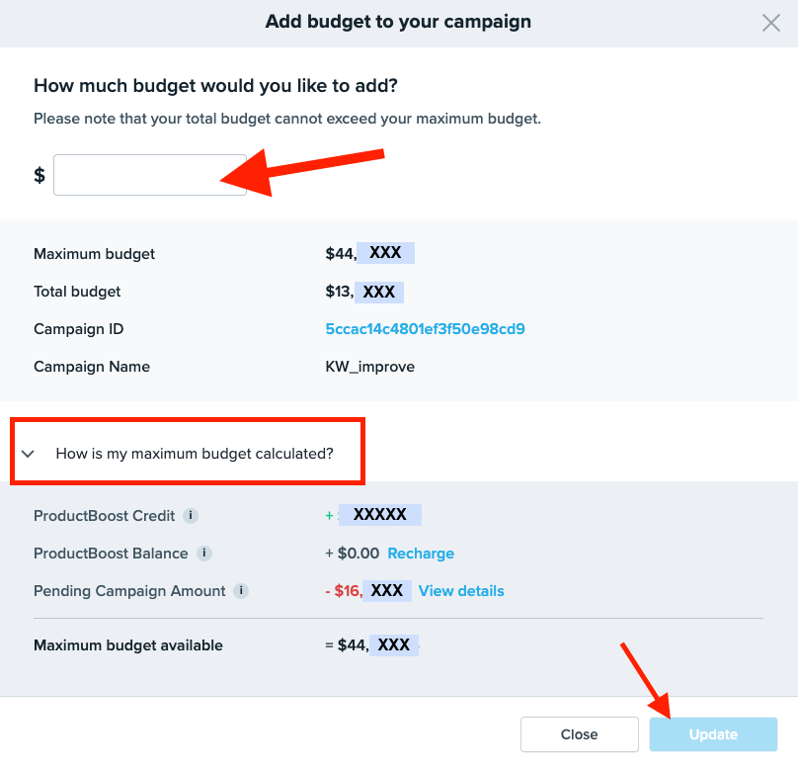Click the dollar sign before the input

40,175
